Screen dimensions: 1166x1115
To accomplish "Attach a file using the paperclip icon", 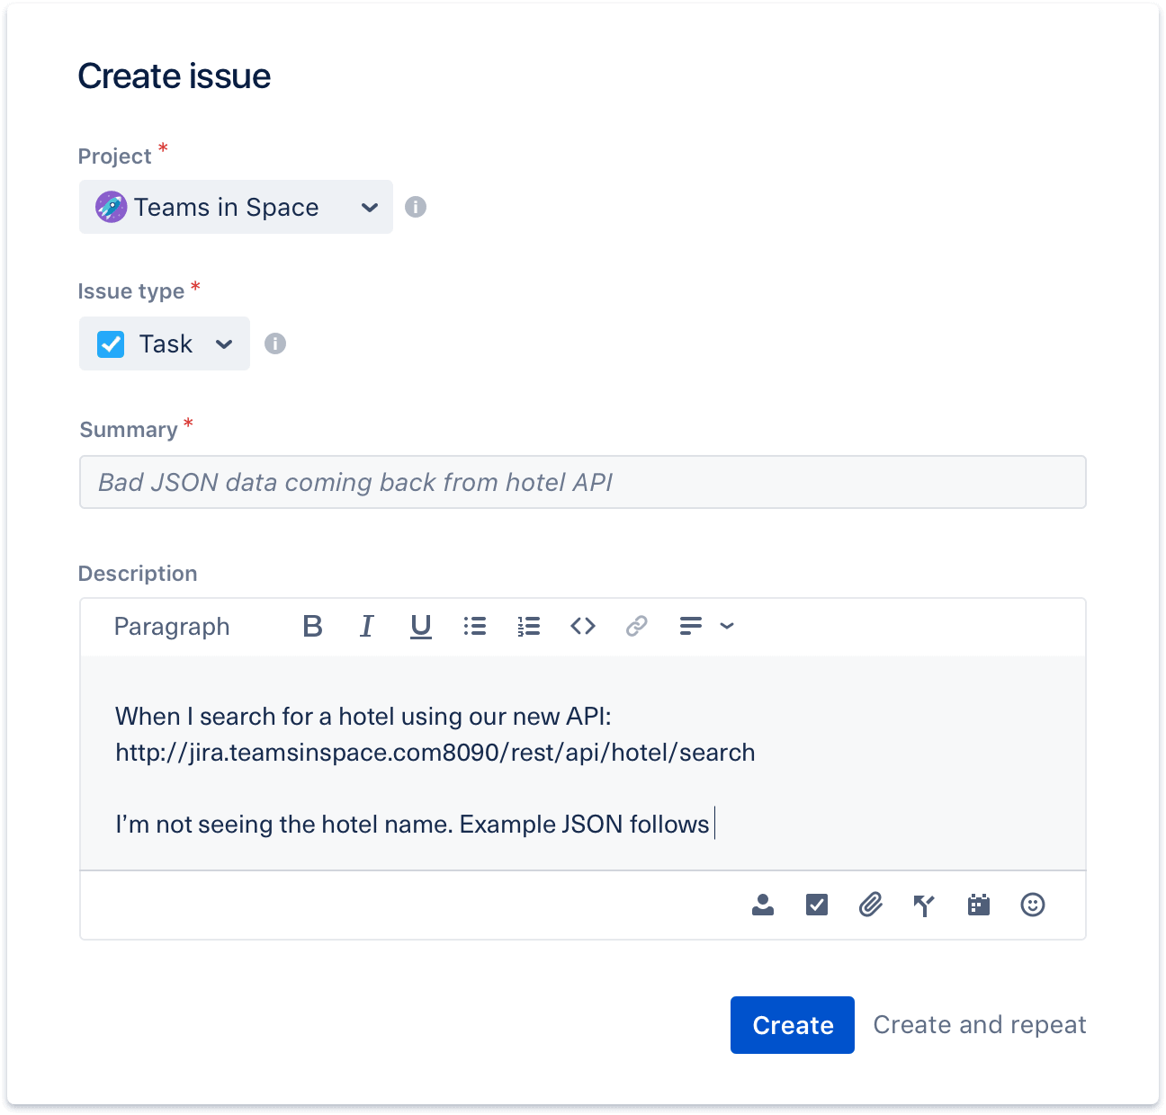I will click(870, 905).
